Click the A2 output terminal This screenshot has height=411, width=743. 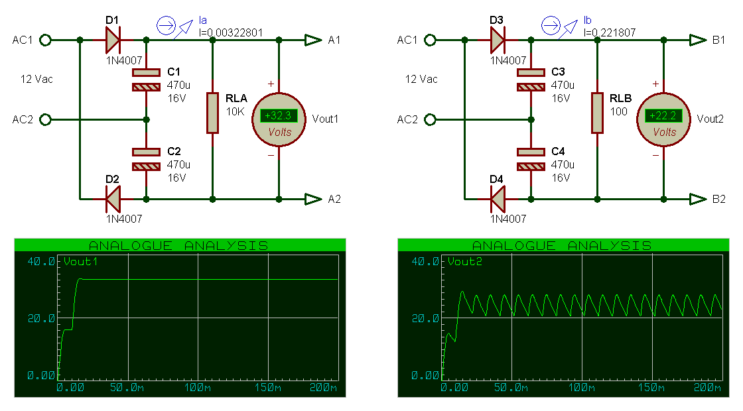313,200
